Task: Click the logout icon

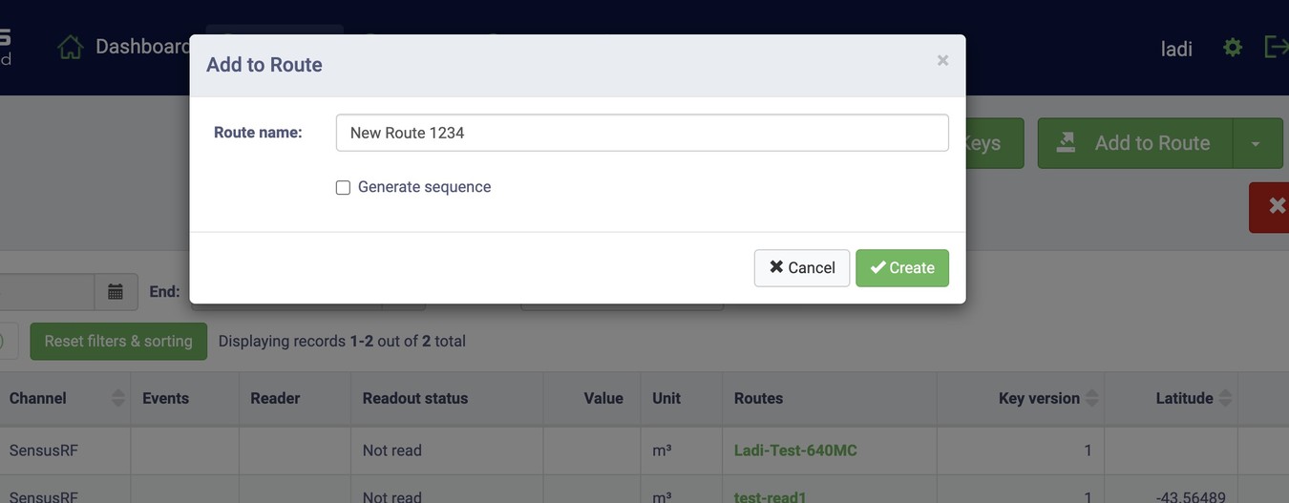Action: (x=1276, y=47)
